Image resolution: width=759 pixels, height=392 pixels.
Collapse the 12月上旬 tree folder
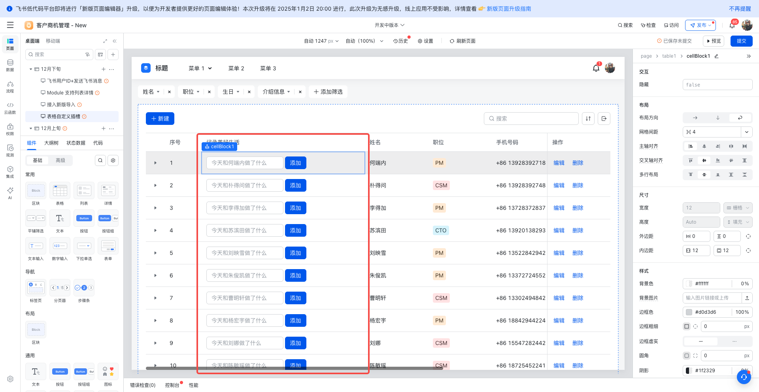click(x=31, y=128)
